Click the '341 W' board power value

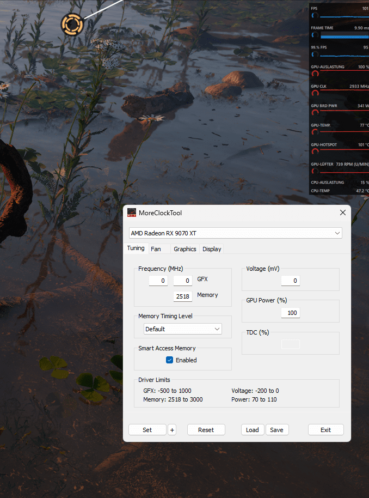363,106
